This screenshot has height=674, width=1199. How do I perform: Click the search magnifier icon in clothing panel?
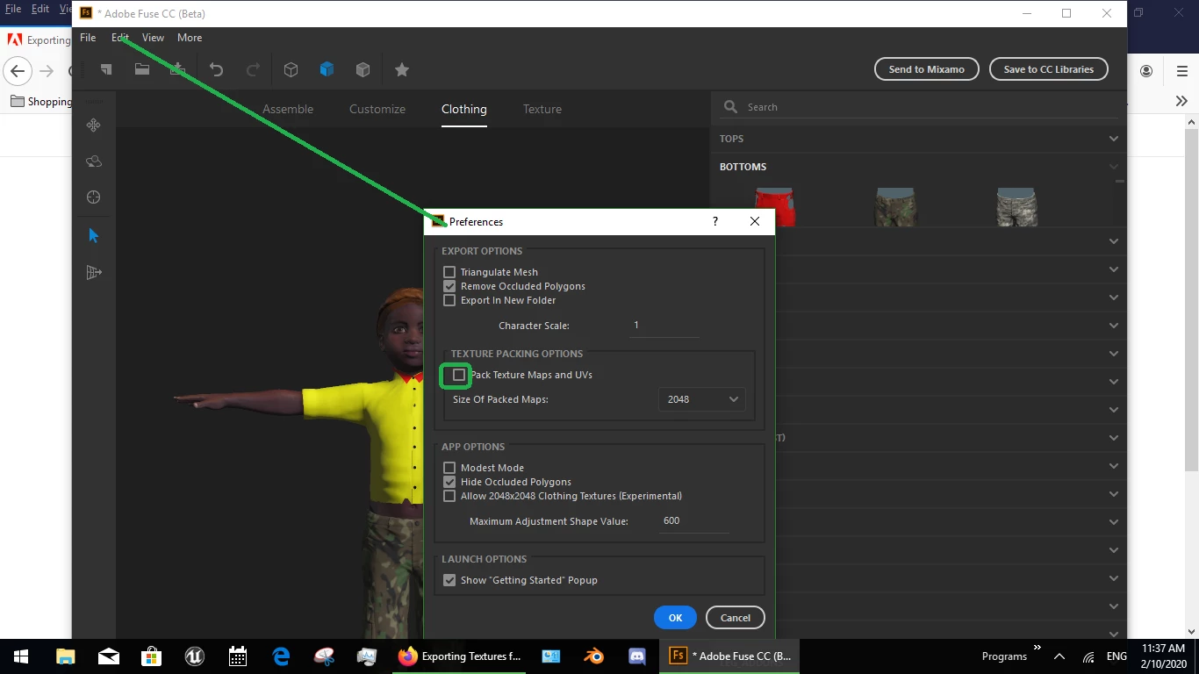730,107
